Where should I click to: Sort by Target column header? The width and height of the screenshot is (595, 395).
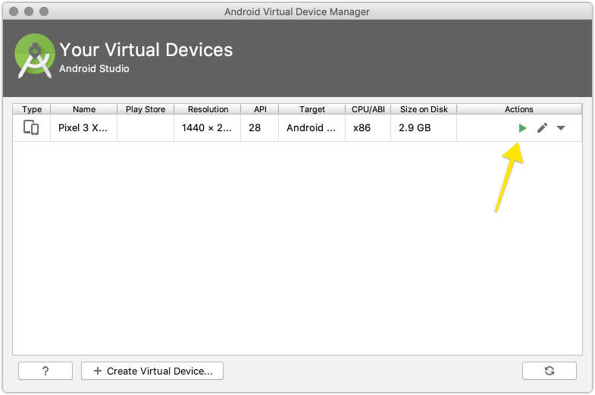pyautogui.click(x=312, y=109)
